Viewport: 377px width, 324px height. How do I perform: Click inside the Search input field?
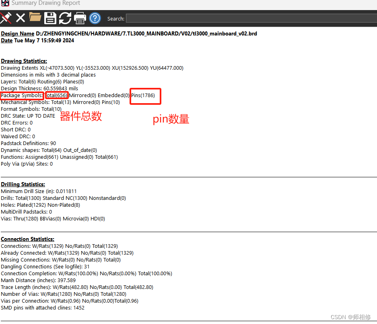click(241, 18)
